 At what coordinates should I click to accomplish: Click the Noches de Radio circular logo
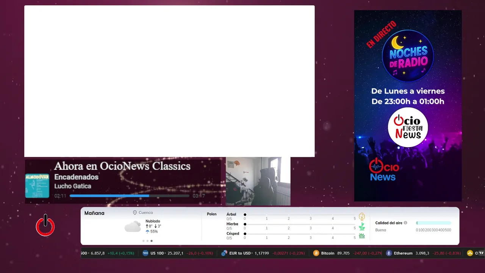[x=408, y=56]
